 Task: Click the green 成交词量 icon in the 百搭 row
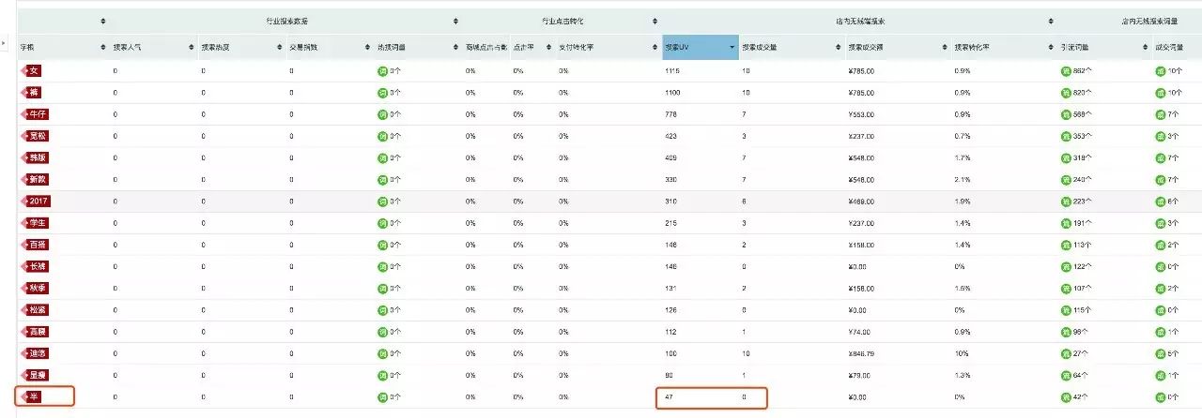pyautogui.click(x=1161, y=245)
